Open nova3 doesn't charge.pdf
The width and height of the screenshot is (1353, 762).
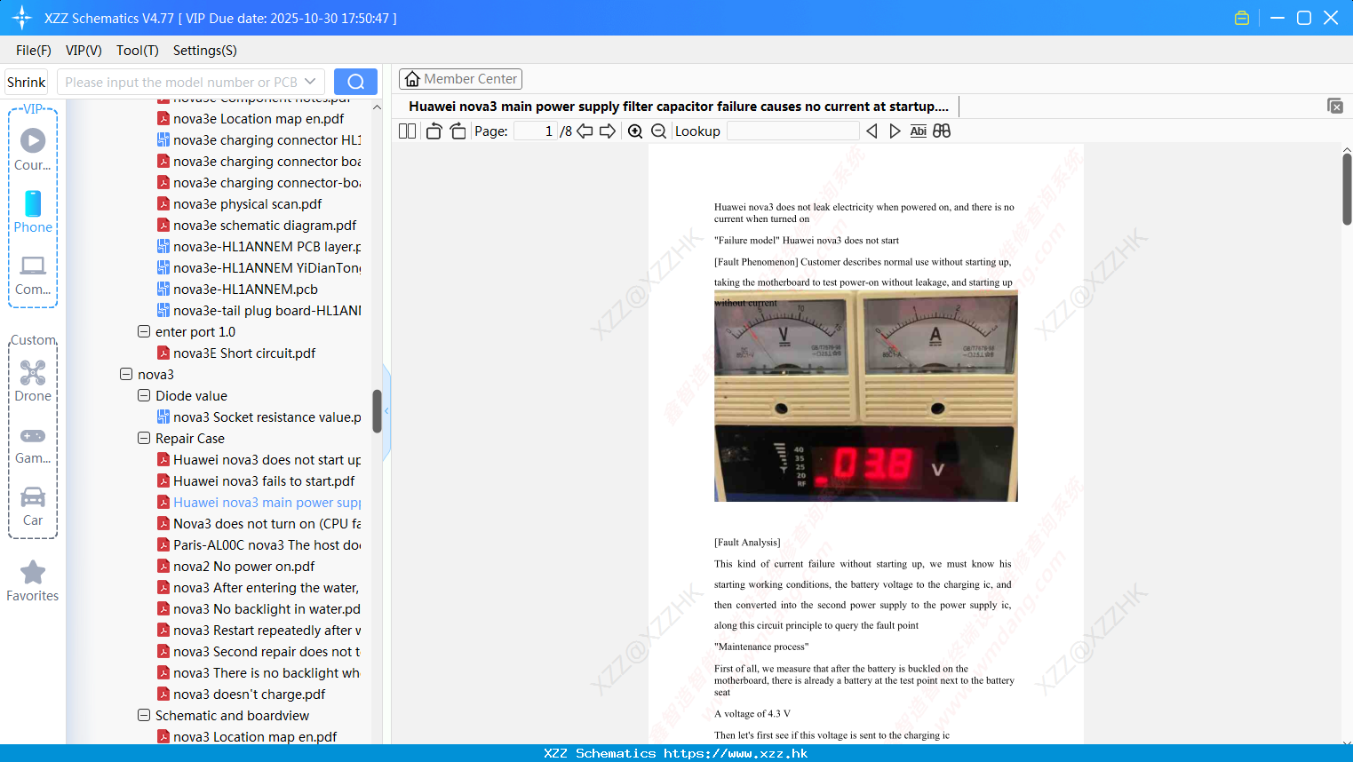coord(249,694)
